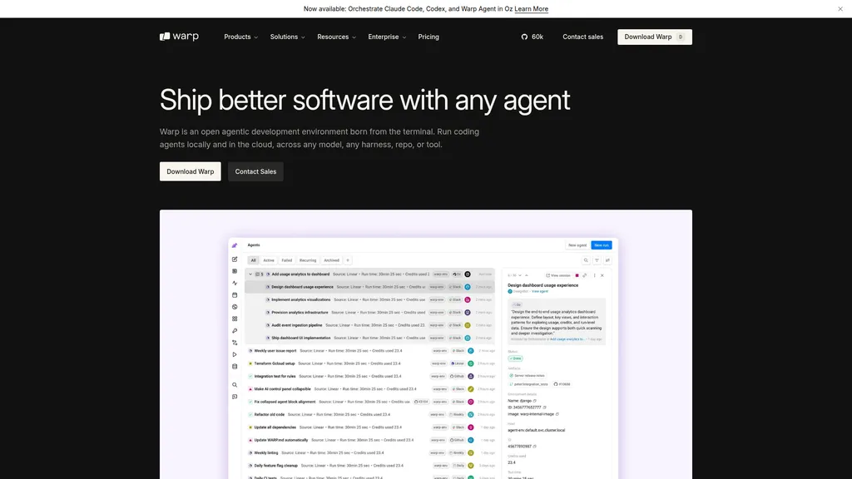The image size is (852, 479).
Task: Open the Integration test for rules run
Action: pos(369,377)
